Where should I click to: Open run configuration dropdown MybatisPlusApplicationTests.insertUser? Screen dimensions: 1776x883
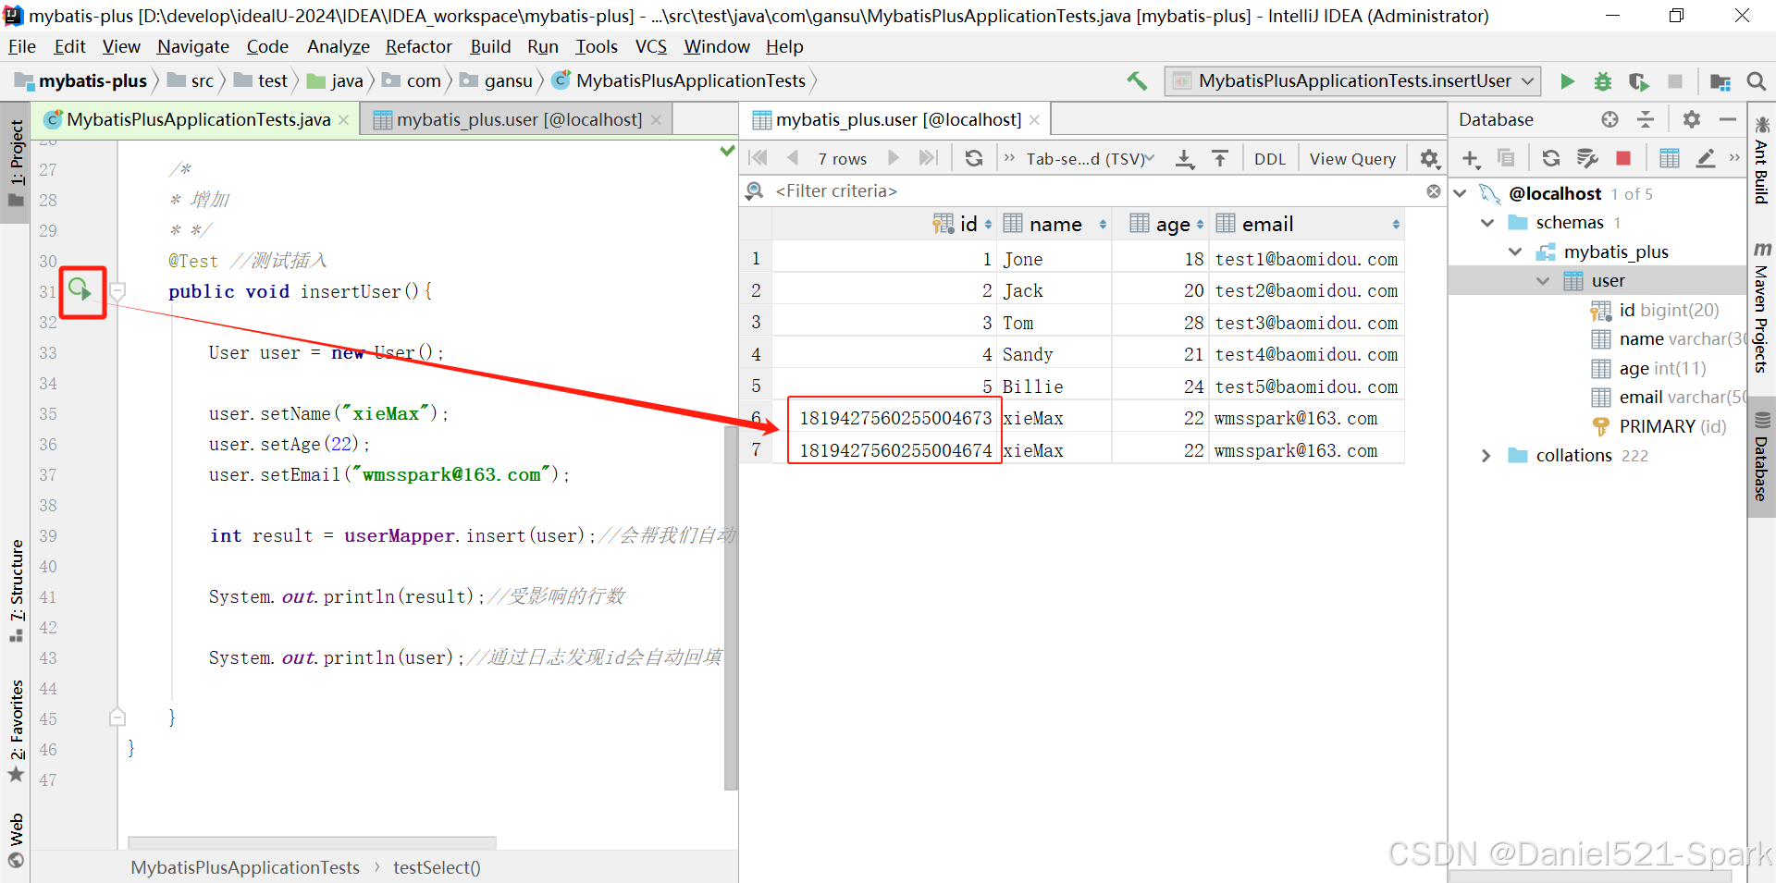[x=1352, y=81]
